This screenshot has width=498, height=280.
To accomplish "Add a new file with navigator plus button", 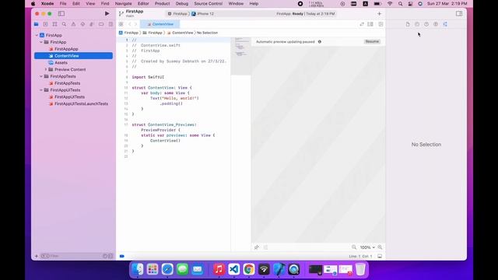I will tap(37, 256).
